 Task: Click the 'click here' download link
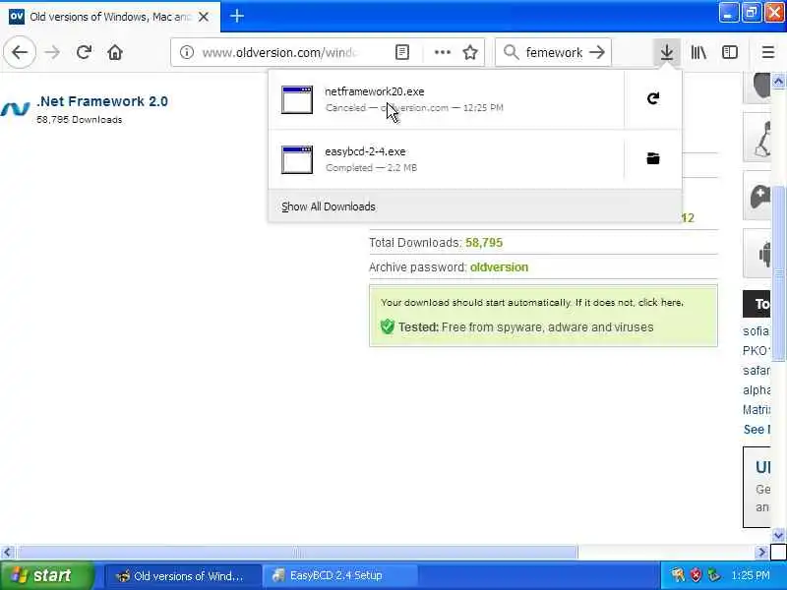click(x=660, y=303)
